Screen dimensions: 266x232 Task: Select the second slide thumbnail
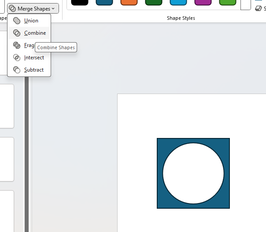[7, 159]
